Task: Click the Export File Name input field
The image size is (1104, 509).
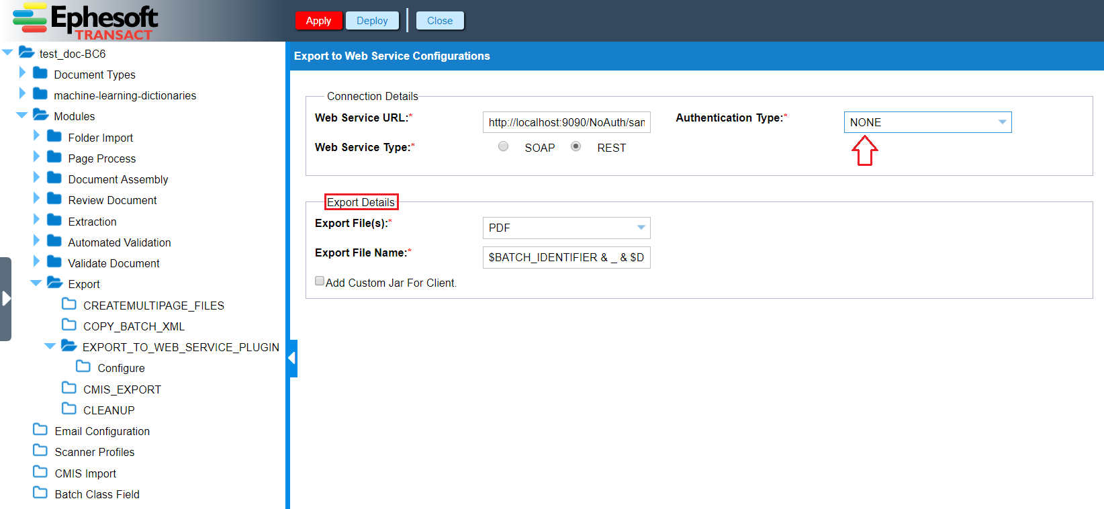Action: coord(566,257)
